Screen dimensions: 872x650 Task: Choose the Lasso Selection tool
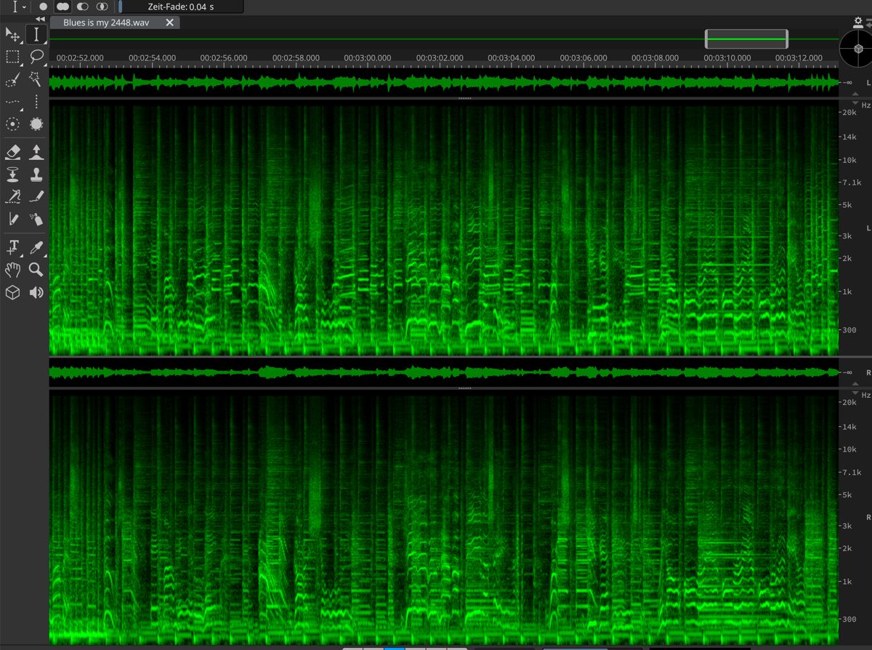pyautogui.click(x=36, y=57)
